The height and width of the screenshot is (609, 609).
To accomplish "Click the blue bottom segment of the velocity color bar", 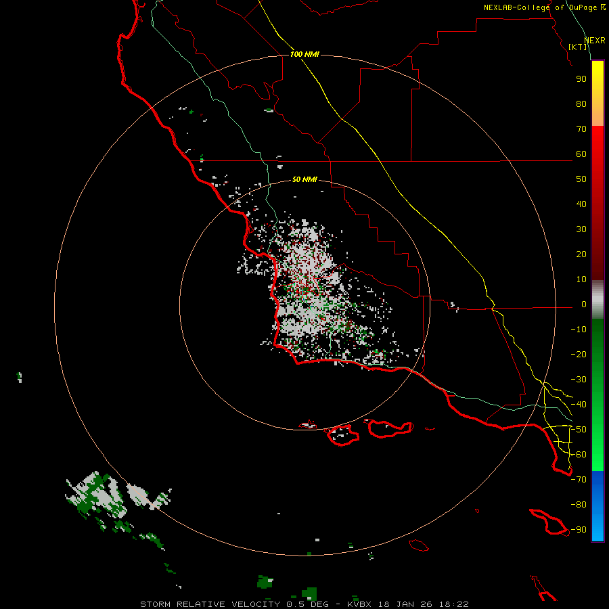I will (597, 506).
